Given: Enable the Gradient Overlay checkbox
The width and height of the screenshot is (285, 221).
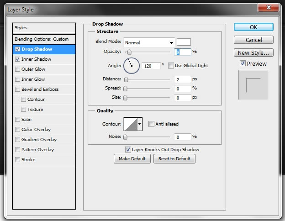Looking at the screenshot, I should click(x=18, y=139).
